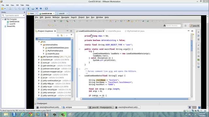Open Eclipse Project menu
The image size is (209, 117).
click(81, 17)
